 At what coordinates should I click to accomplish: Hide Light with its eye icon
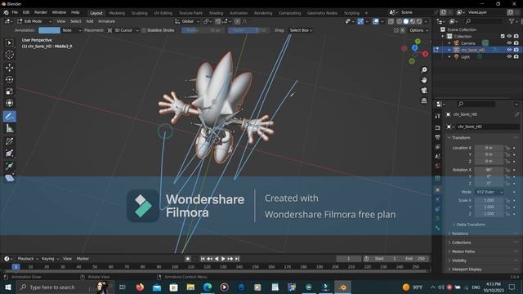[509, 56]
